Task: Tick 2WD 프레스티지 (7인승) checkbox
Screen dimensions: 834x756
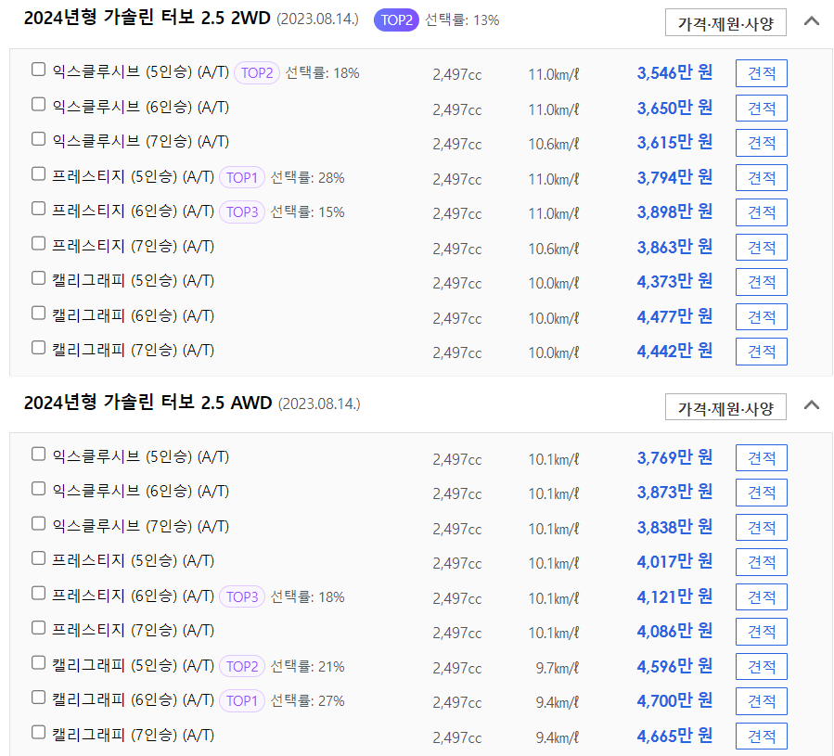Action: pyautogui.click(x=38, y=243)
